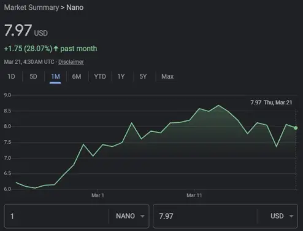Screen dimensions: 303x231
Task: Click the Nano breadcrumb title
Action: coord(75,7)
